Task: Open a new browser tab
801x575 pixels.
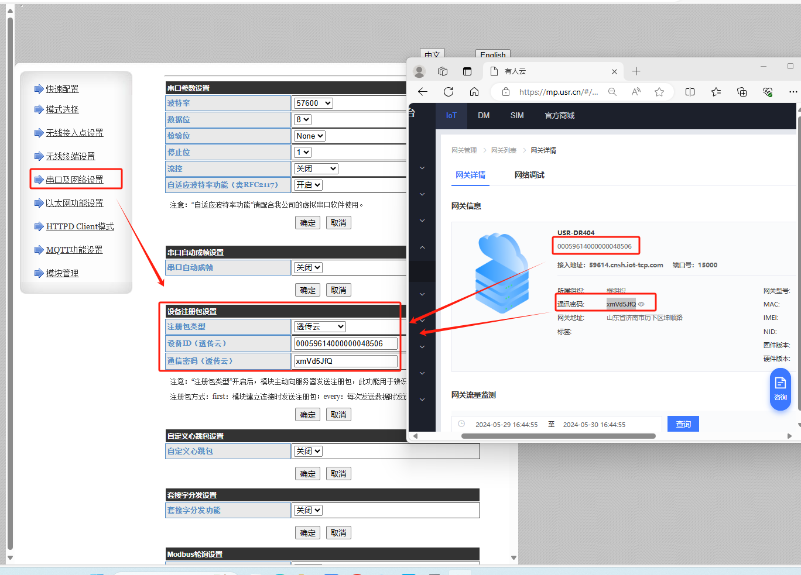Action: point(636,71)
